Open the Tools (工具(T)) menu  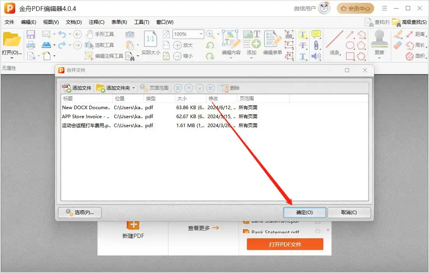(142, 22)
